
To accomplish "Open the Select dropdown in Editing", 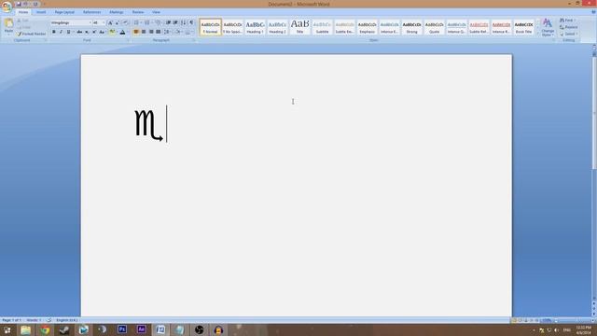I will pos(569,34).
